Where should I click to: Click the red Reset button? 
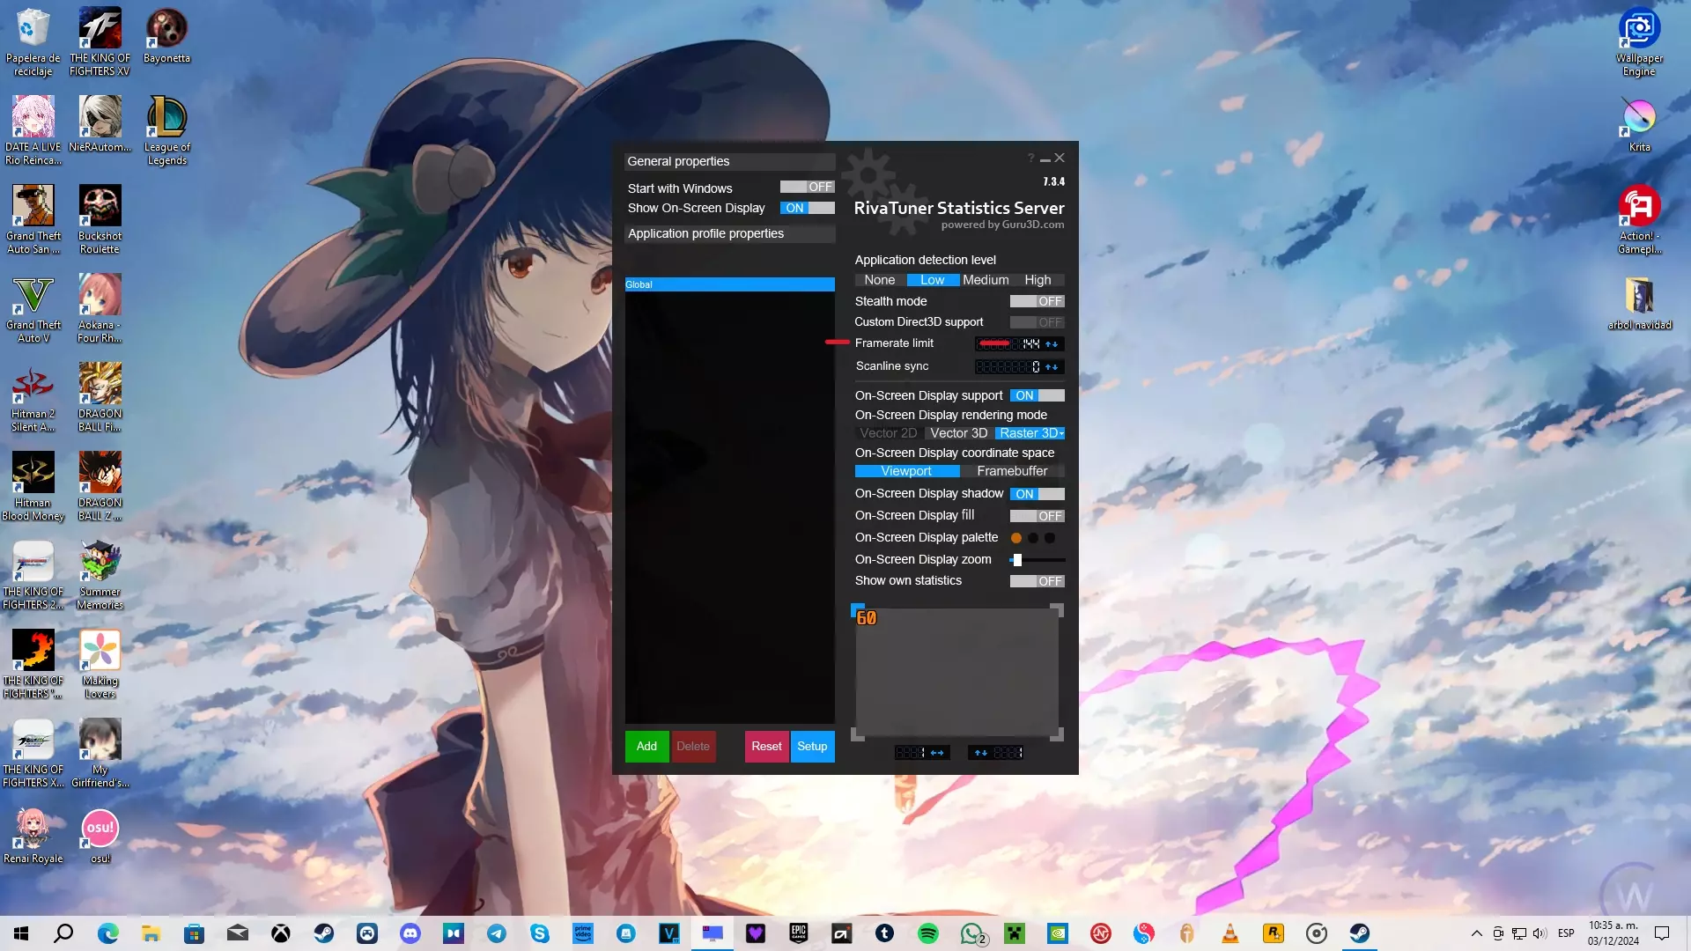pos(766,746)
